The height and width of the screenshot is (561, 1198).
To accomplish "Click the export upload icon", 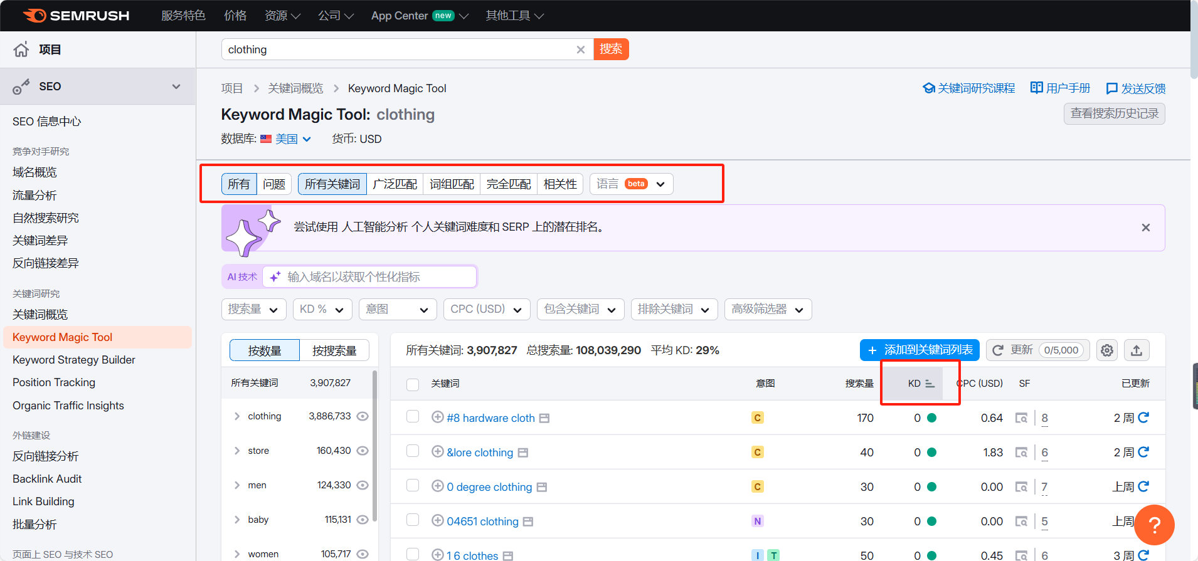I will [1137, 350].
